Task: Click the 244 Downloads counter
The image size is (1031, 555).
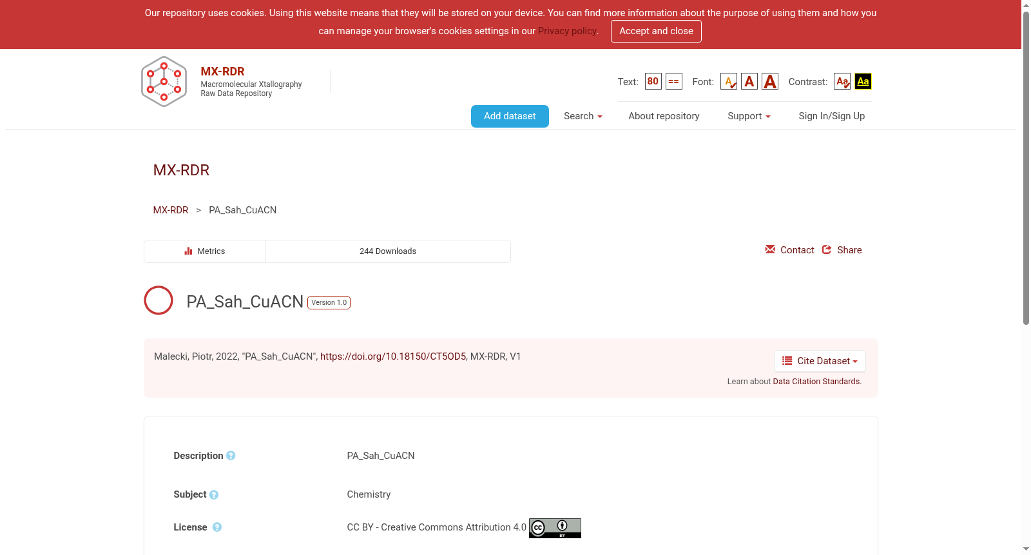Action: [x=388, y=251]
